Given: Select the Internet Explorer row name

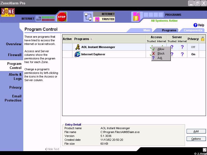Looking at the screenshot, I should 93,54.
